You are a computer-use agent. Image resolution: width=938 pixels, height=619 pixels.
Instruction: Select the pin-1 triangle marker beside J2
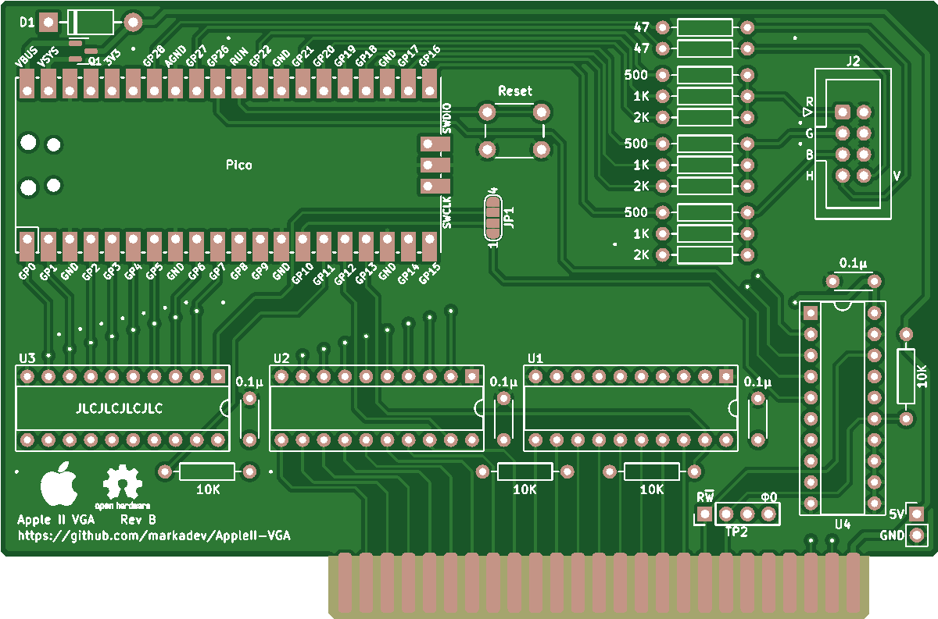(x=807, y=113)
